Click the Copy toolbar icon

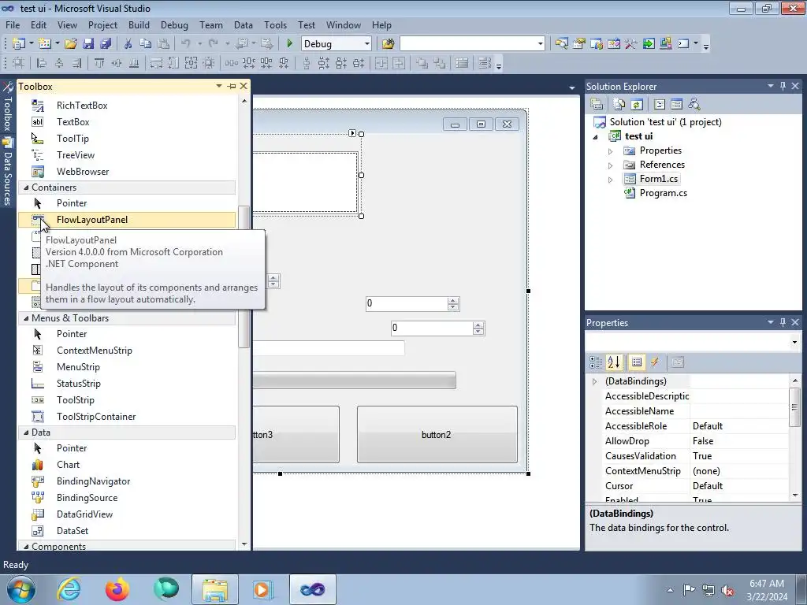(145, 44)
